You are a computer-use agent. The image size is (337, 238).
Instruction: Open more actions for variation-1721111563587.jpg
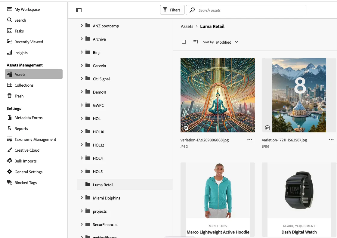point(331,140)
